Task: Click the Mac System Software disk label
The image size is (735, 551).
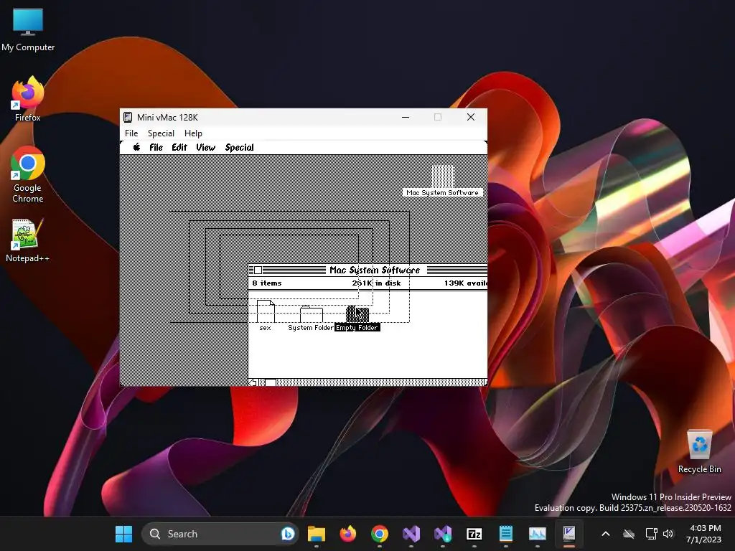Action: [442, 192]
